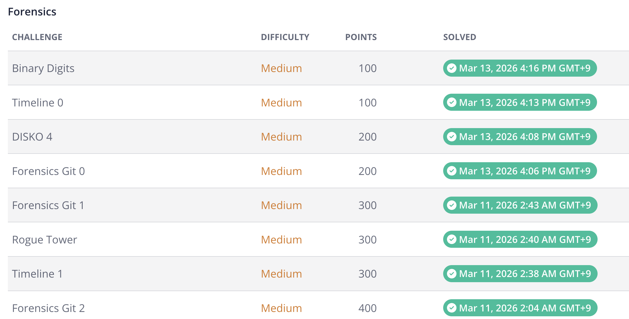Select the DISKO 4 challenge name
Image resolution: width=629 pixels, height=319 pixels.
coord(32,137)
